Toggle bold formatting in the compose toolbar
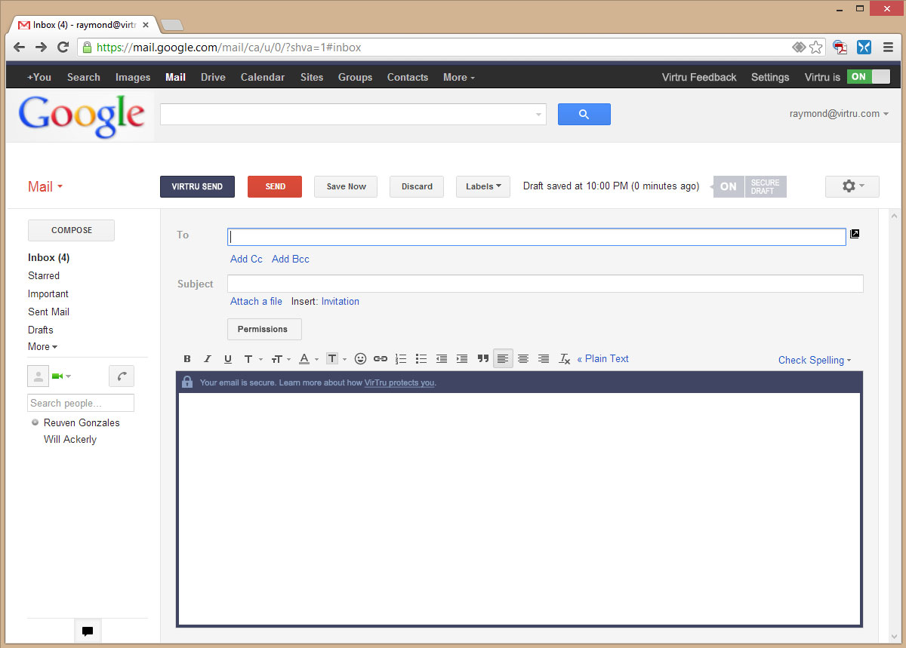Screen dimensions: 906x648 pyautogui.click(x=187, y=359)
